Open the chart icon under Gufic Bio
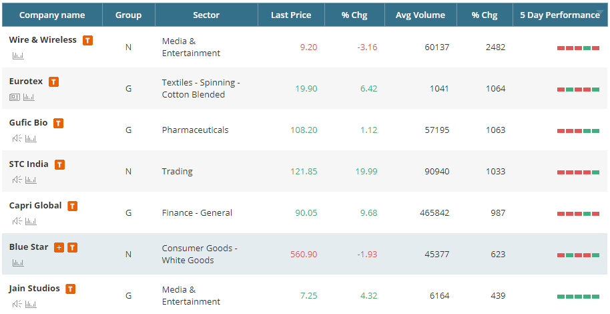The width and height of the screenshot is (610, 314). point(31,139)
